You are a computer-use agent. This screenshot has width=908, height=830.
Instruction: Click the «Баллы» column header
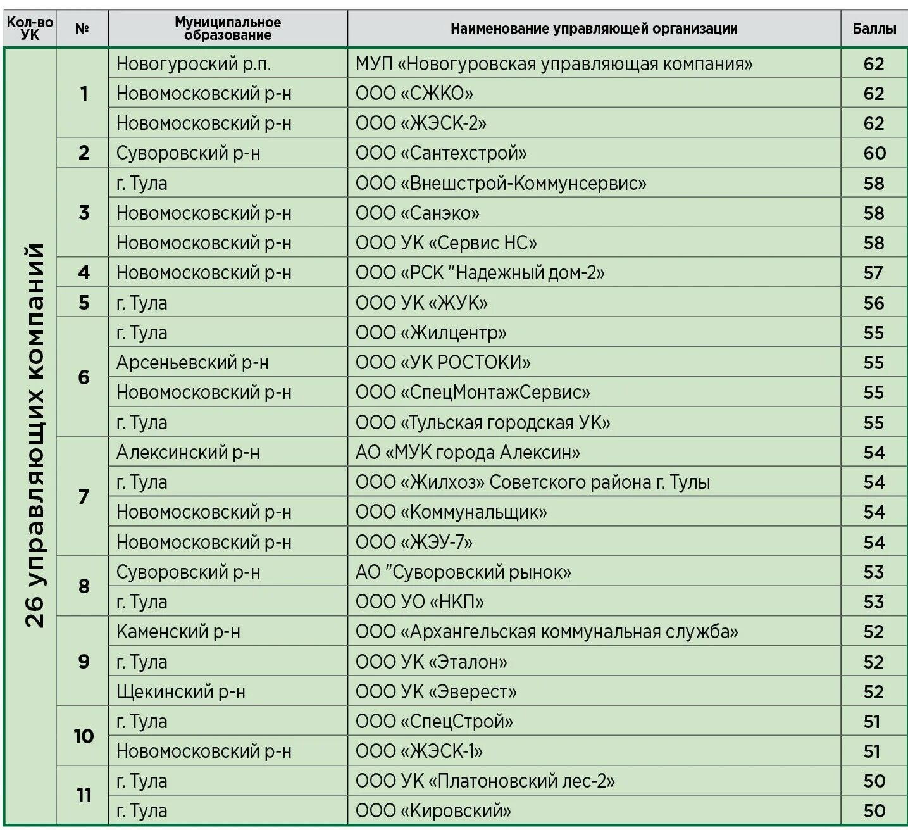pos(874,28)
